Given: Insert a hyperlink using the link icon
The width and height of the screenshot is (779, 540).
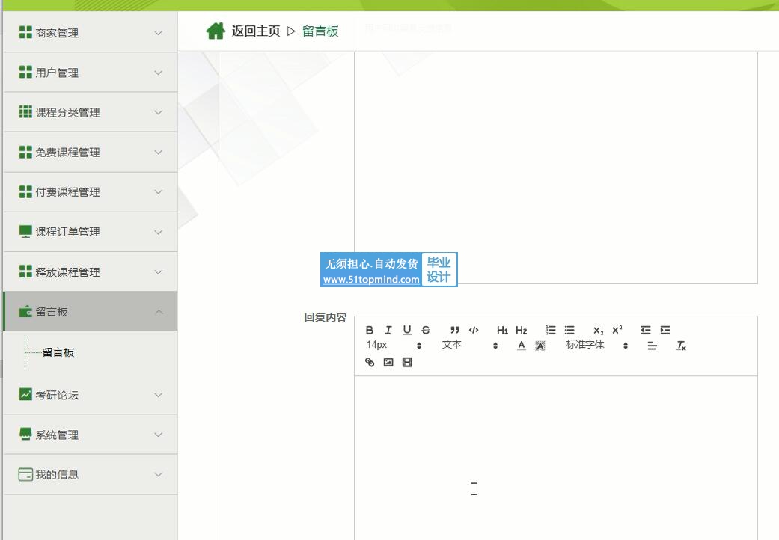Looking at the screenshot, I should (x=370, y=362).
